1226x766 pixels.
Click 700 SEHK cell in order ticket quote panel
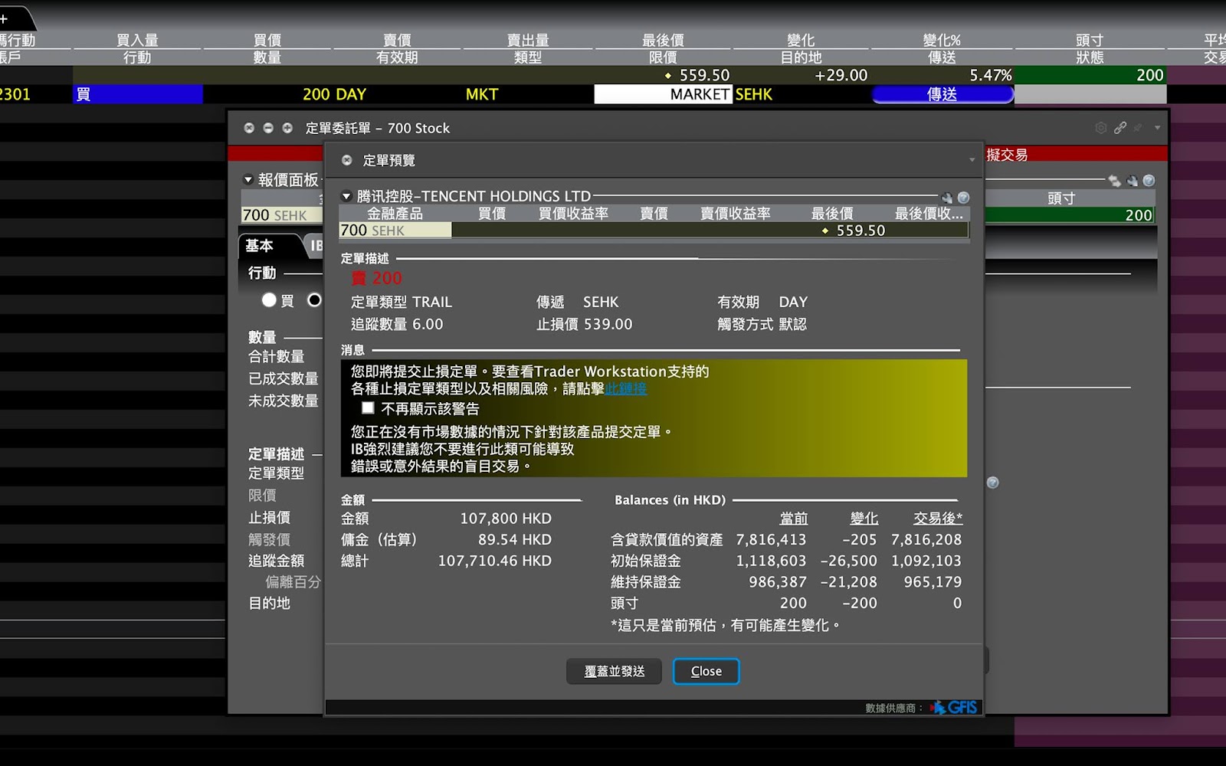[282, 215]
